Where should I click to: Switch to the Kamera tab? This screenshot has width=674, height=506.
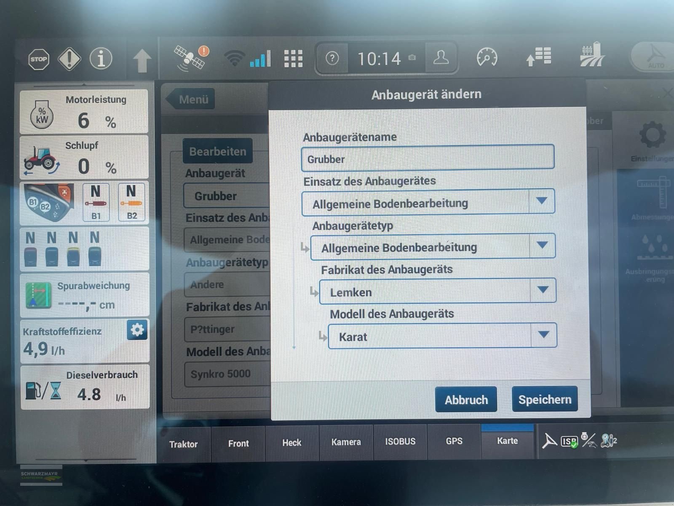tap(346, 442)
